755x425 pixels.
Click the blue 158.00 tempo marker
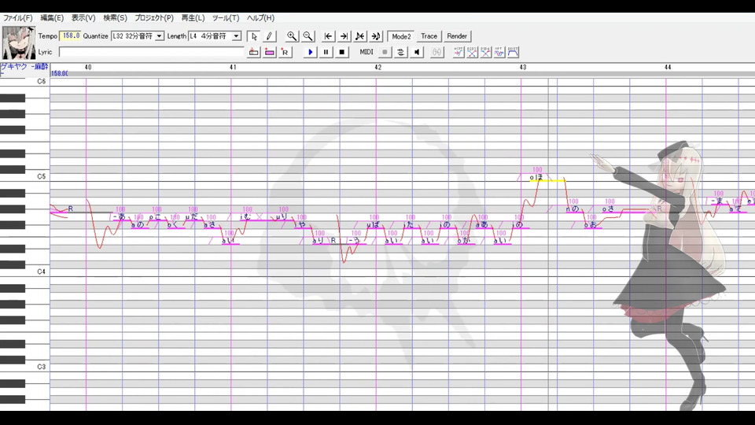click(59, 74)
